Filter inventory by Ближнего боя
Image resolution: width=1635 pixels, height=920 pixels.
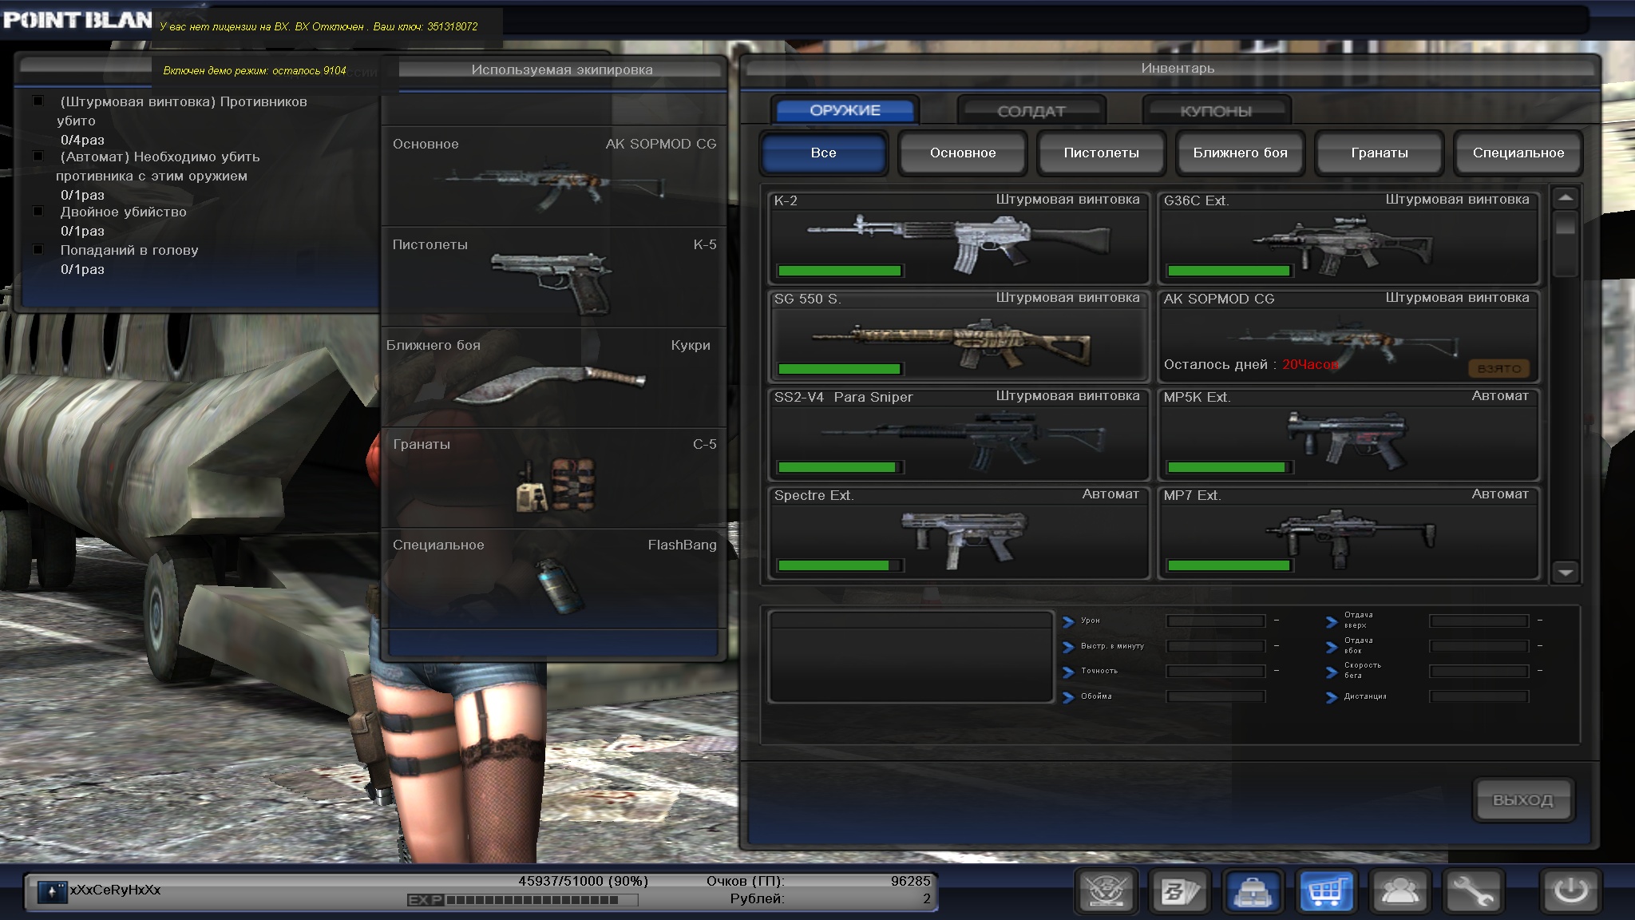[x=1241, y=153]
